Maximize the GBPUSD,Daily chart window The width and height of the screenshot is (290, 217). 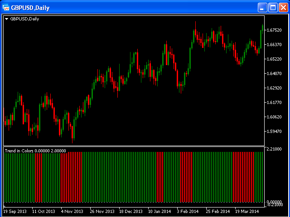tap(273, 8)
